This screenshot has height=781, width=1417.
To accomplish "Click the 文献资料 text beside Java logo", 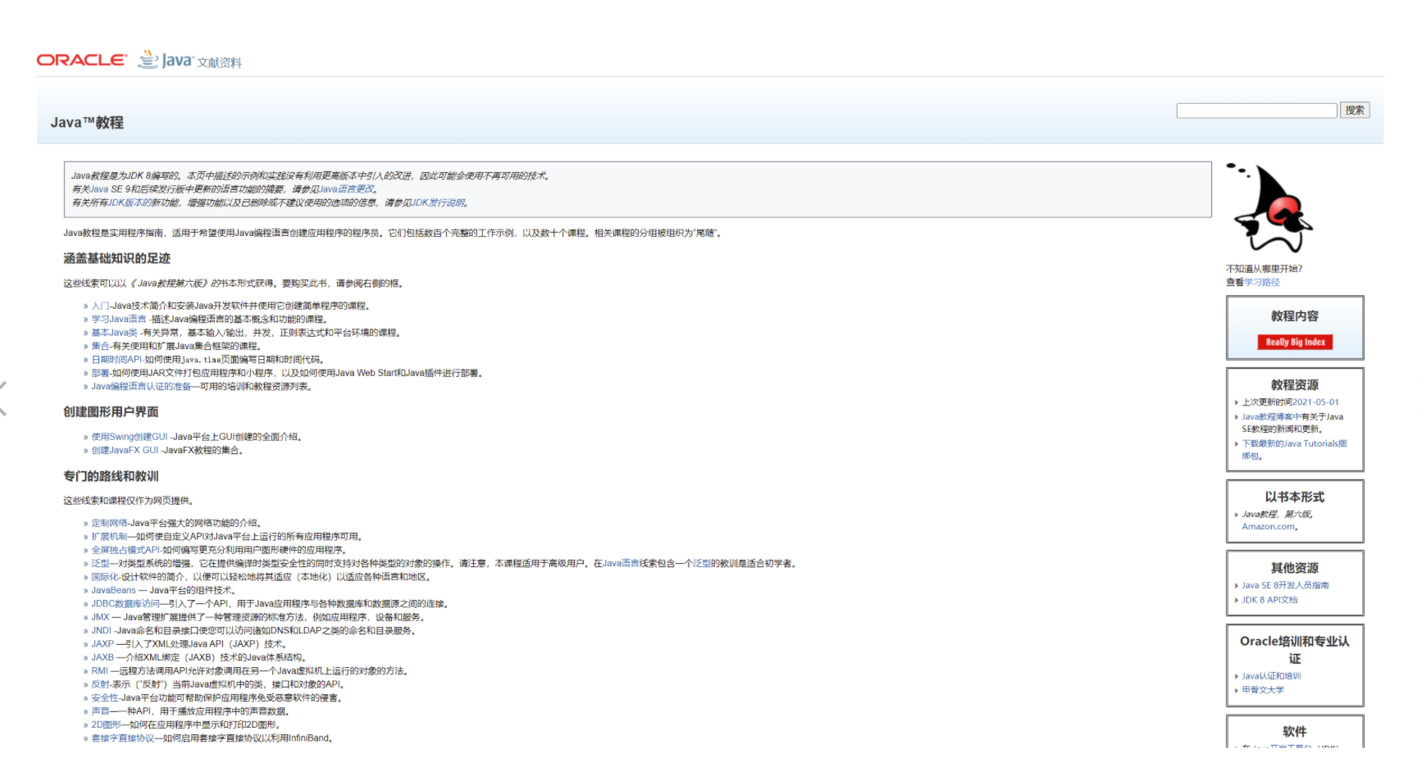I will 219,63.
